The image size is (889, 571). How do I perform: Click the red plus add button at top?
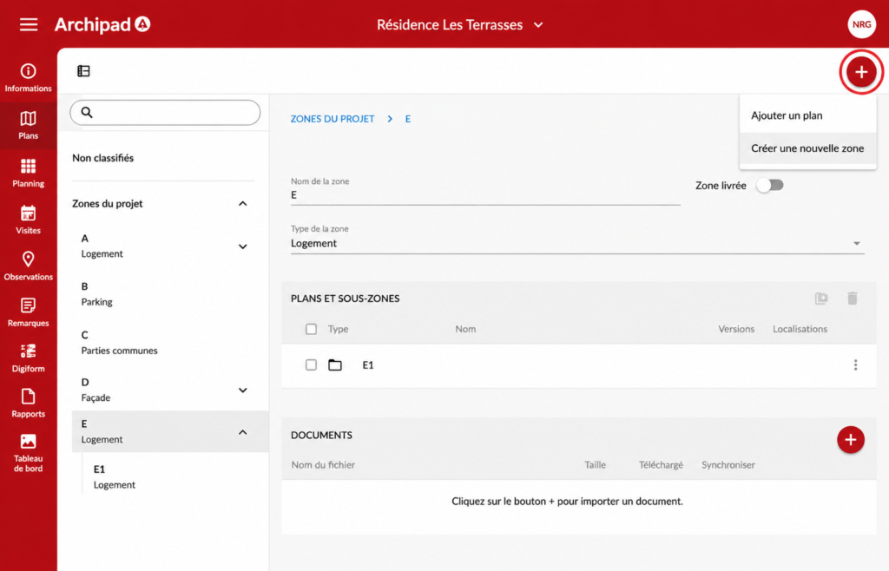point(861,72)
